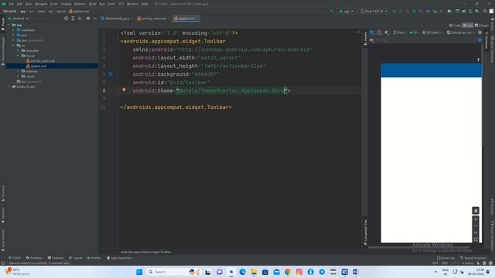Open the Build menu
This screenshot has width=495, height=278.
[x=93, y=4]
